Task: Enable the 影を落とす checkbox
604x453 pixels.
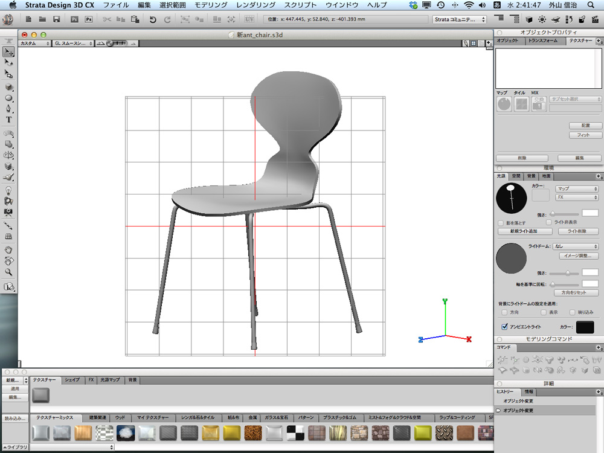Action: (x=501, y=223)
